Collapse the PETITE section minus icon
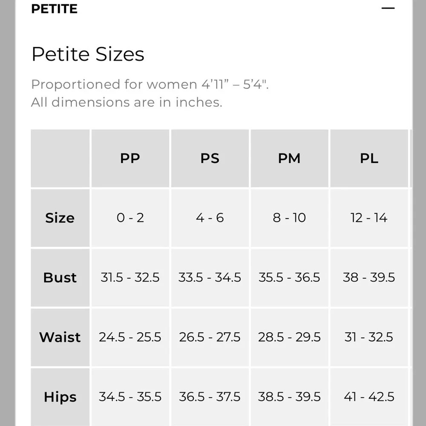This screenshot has height=426, width=426. (388, 9)
